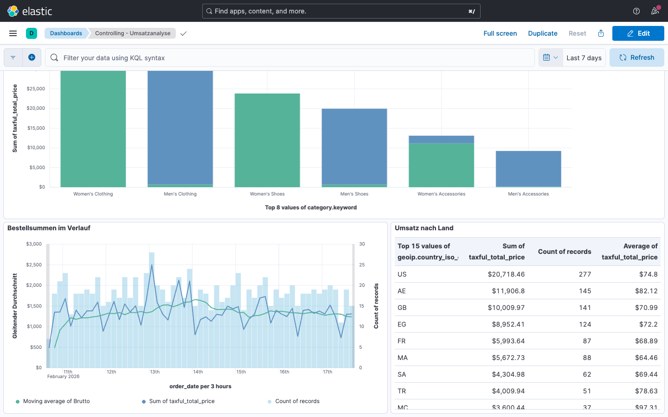Toggle Sum of taxful_total_price legend series
This screenshot has height=417, width=668.
(x=181, y=401)
